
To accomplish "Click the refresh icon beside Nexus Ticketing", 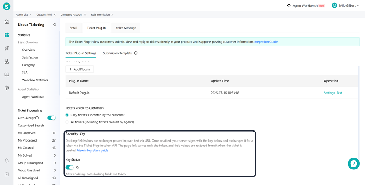I will point(54,25).
